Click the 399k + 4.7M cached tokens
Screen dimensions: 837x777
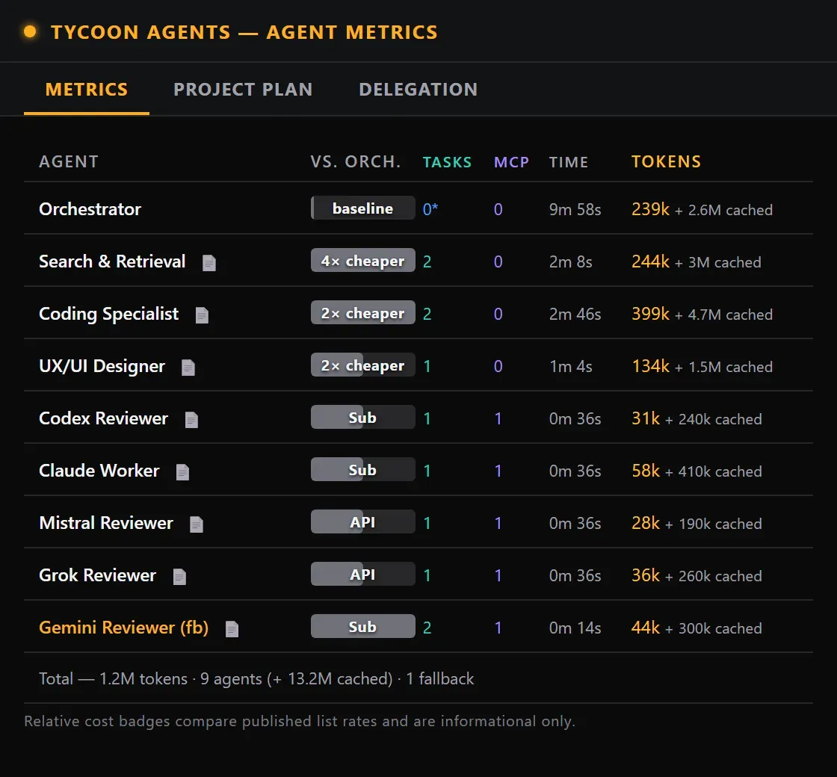pyautogui.click(x=702, y=314)
